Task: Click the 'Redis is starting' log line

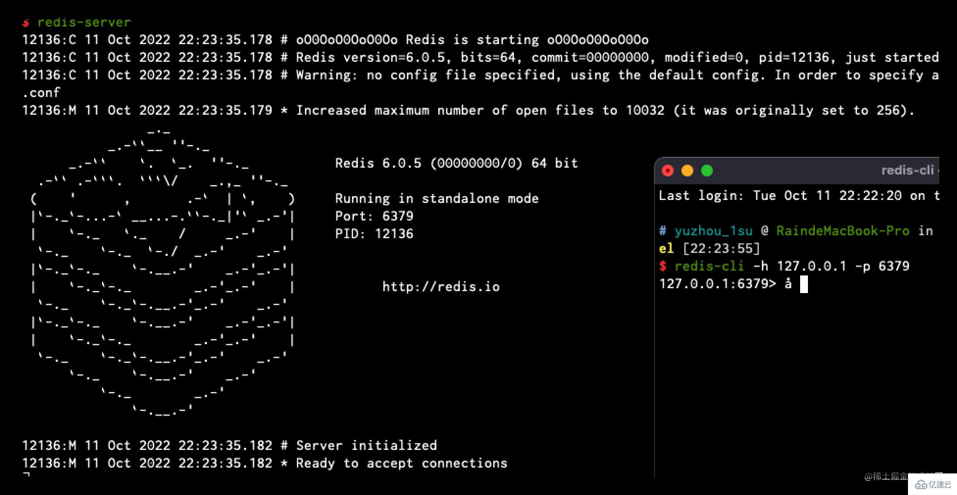Action: point(335,40)
